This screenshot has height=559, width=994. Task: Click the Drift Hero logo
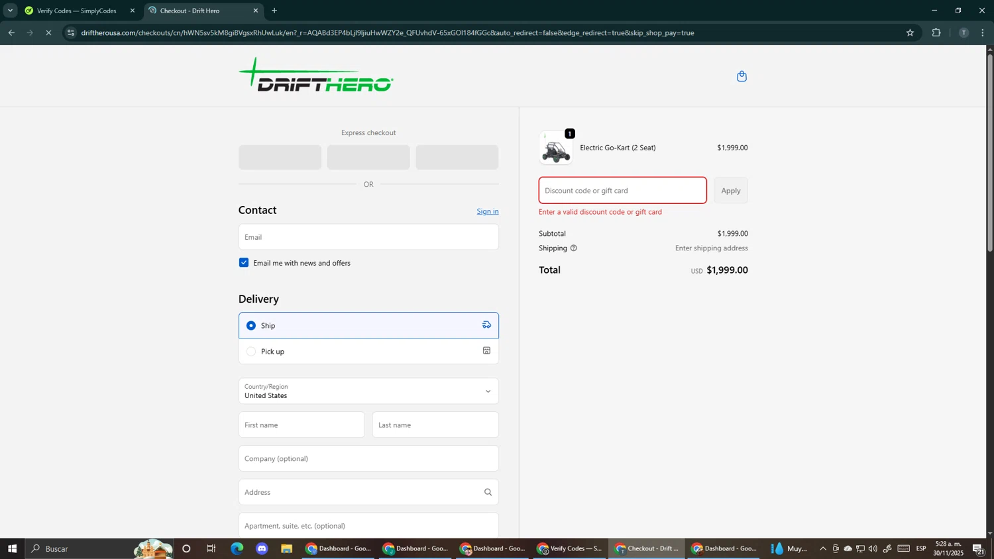tap(316, 74)
